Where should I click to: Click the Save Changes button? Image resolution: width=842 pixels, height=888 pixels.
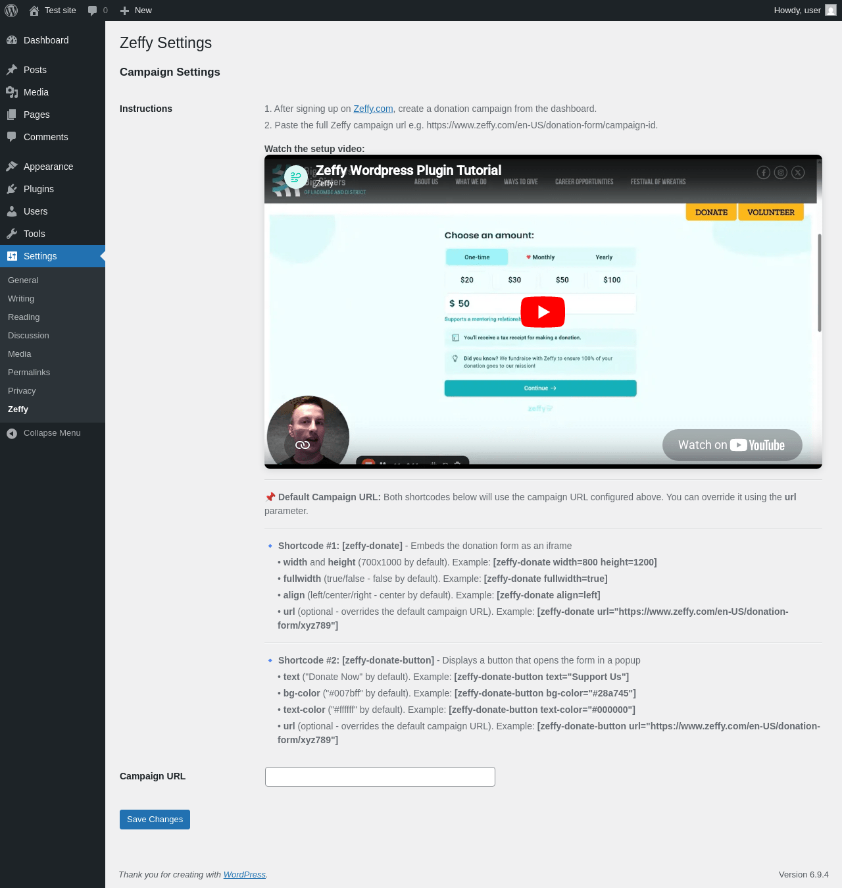pyautogui.click(x=155, y=820)
